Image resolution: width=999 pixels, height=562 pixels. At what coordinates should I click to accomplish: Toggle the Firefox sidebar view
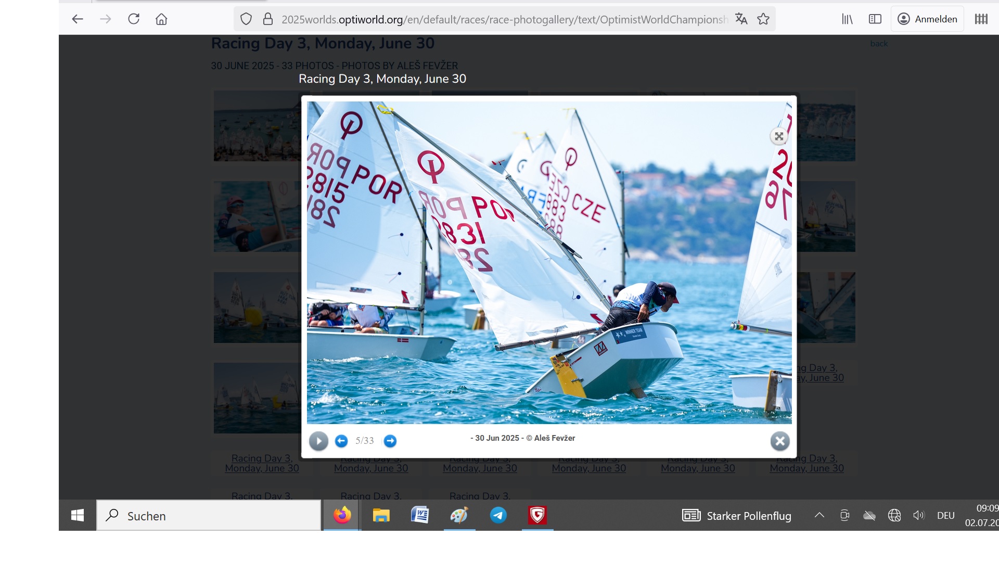click(x=875, y=19)
